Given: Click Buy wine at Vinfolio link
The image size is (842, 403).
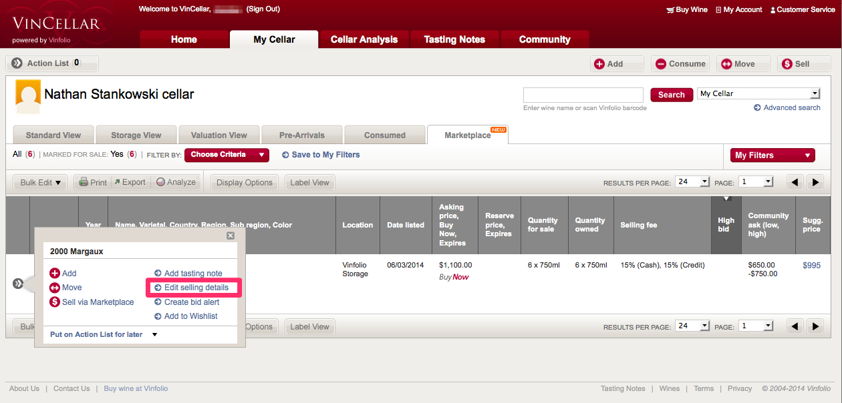Looking at the screenshot, I should pos(136,388).
